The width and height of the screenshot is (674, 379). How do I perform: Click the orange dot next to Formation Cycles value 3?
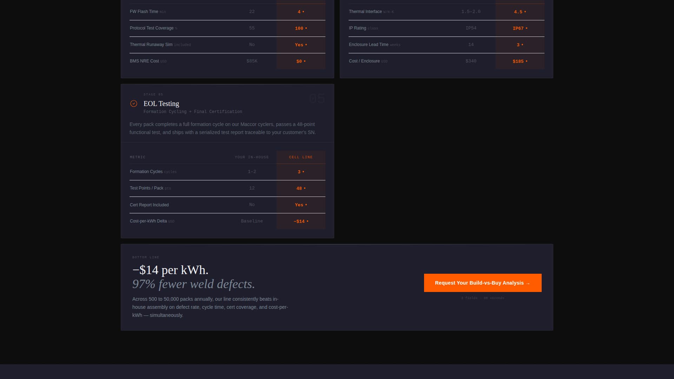coord(304,172)
